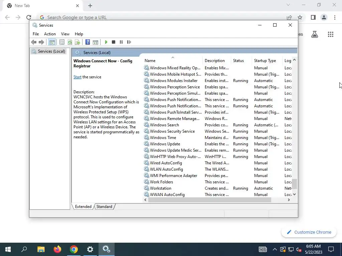Viewport: 342px width, 256px height.
Task: Switch to the Standard tab
Action: [x=104, y=207]
